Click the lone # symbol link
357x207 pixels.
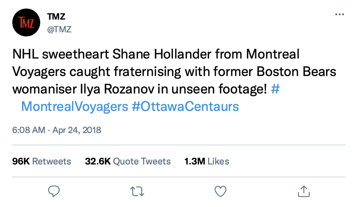(275, 90)
